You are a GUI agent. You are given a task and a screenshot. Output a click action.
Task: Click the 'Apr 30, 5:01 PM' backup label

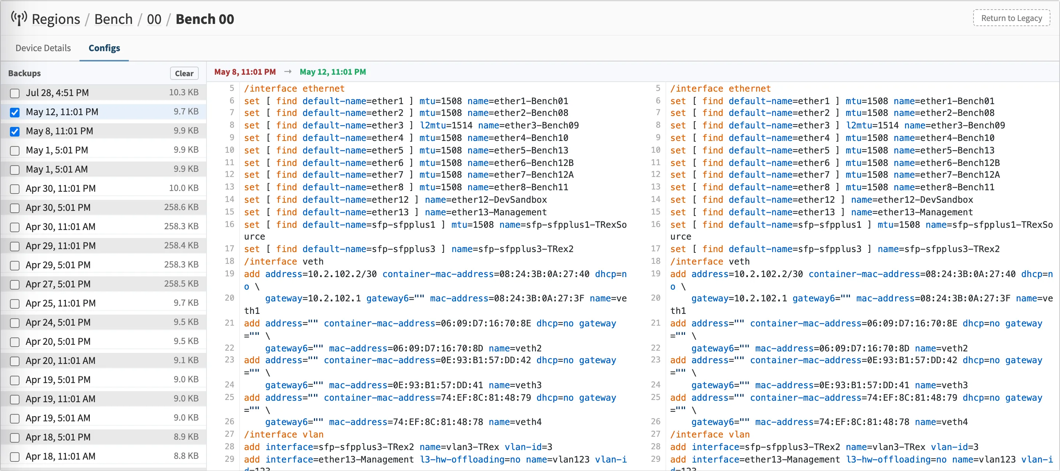click(58, 207)
